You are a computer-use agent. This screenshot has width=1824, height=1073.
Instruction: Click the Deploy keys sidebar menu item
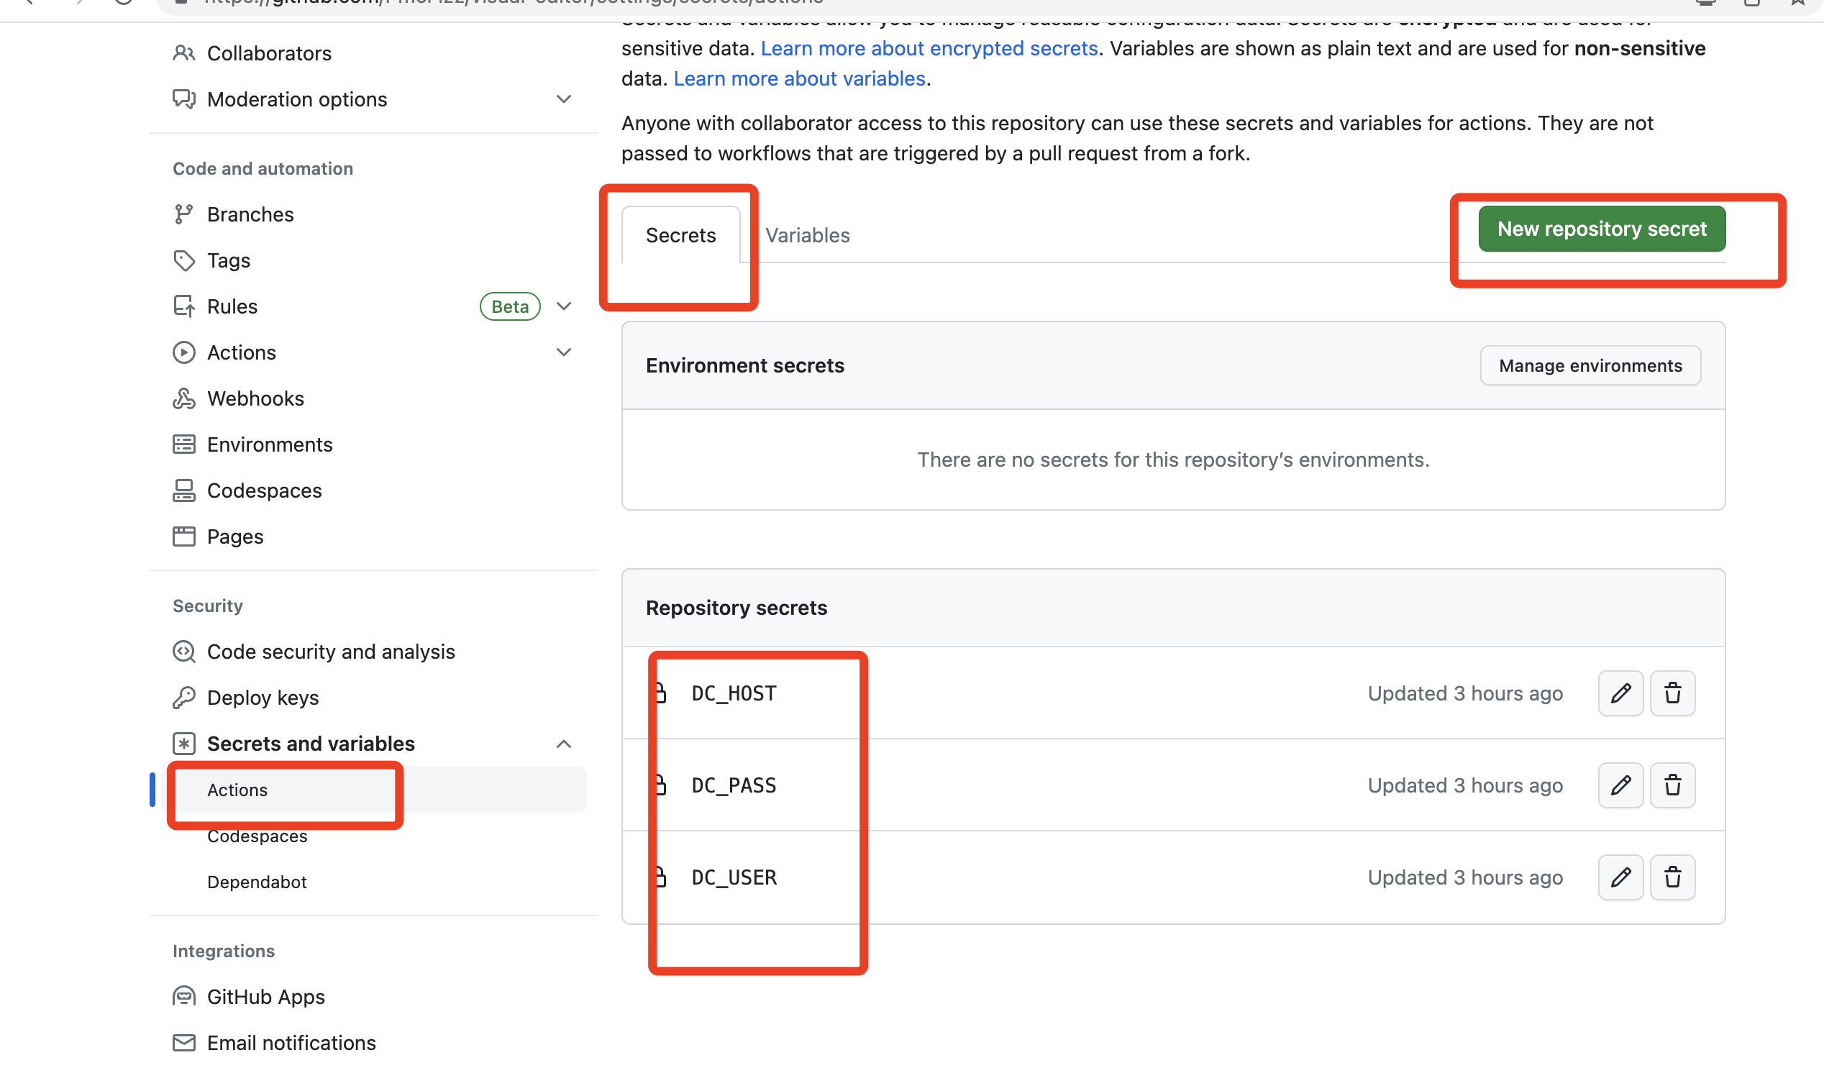coord(260,698)
